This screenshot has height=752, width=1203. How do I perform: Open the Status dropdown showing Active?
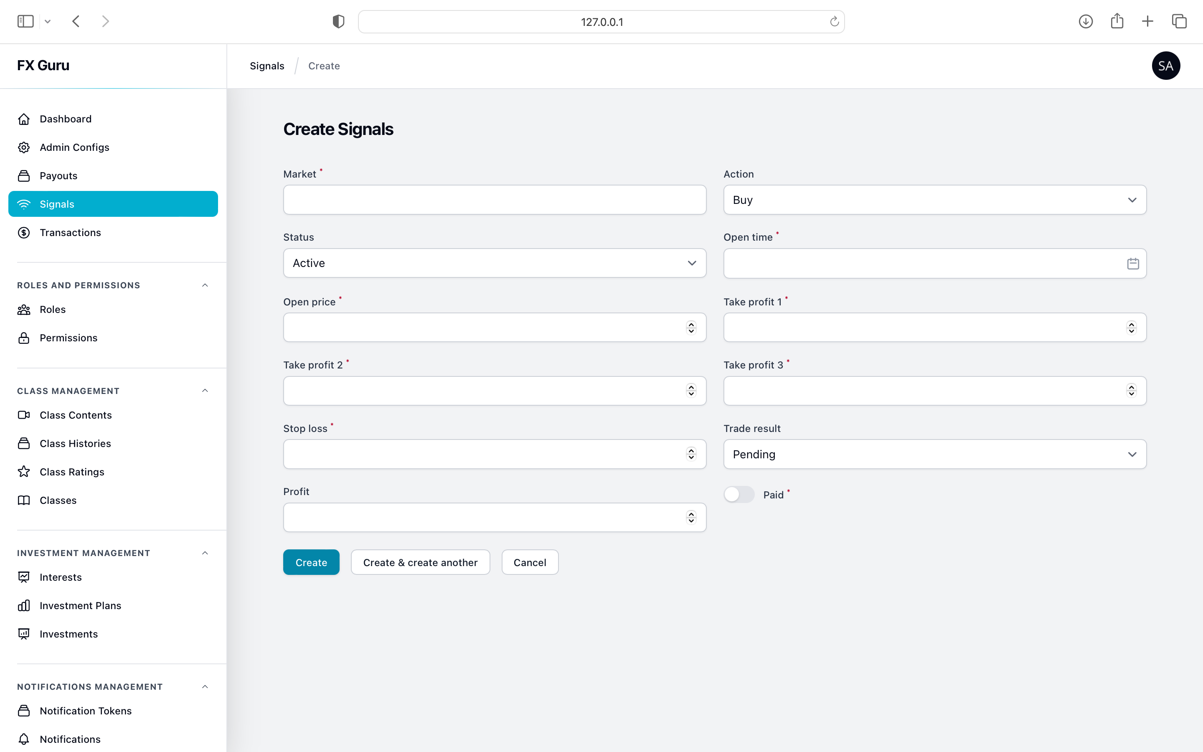coord(494,263)
